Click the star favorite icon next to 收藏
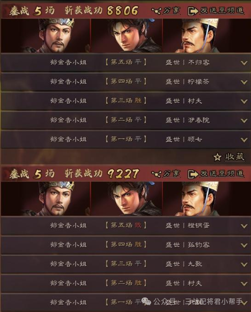 217,157
